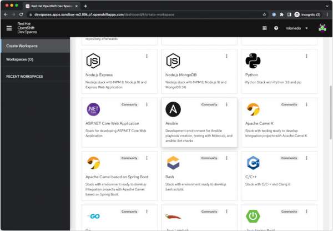333x231 pixels.
Task: Click 'Stack with C/C++ and Clang 8' text
Action: (x=268, y=184)
